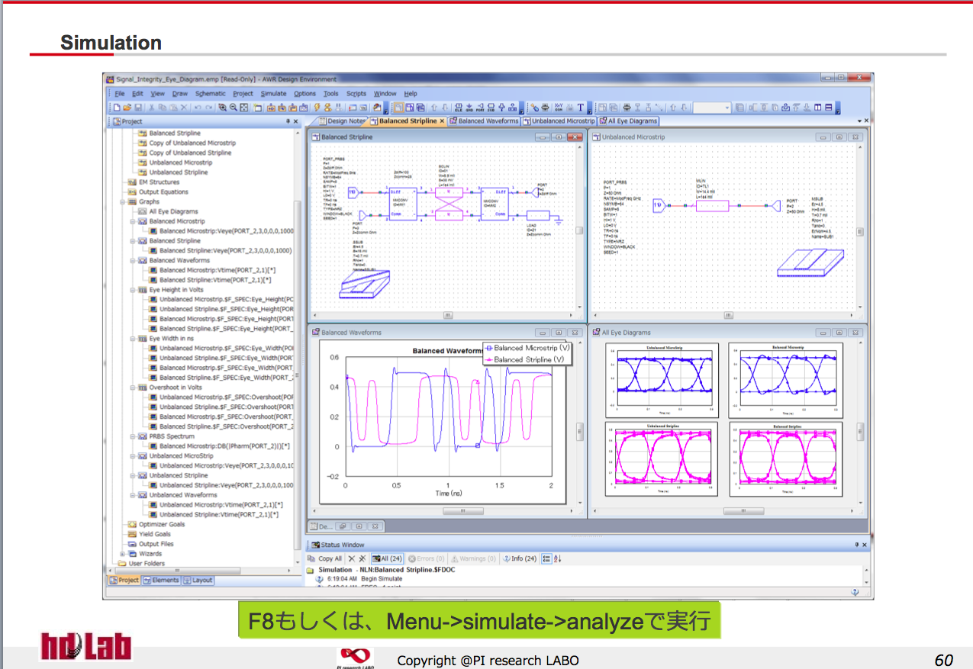Toggle the All (24) message filter
The image size is (973, 669).
coord(388,559)
